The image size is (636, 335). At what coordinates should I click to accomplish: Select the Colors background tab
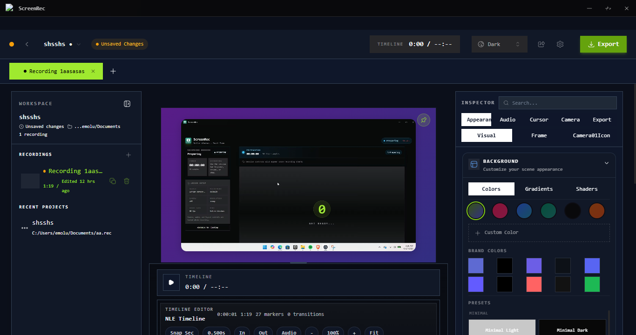491,189
